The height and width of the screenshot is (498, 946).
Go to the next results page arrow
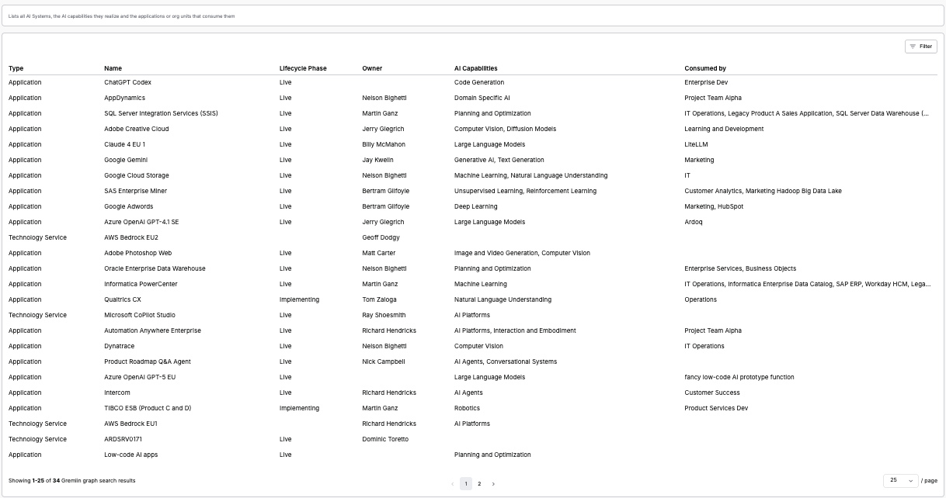tap(493, 483)
